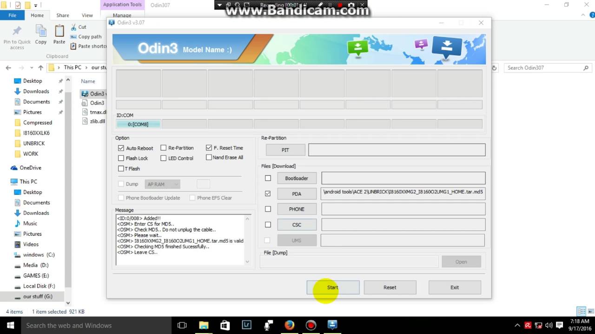Click the Bootloader file button
The height and width of the screenshot is (334, 595).
pyautogui.click(x=297, y=178)
